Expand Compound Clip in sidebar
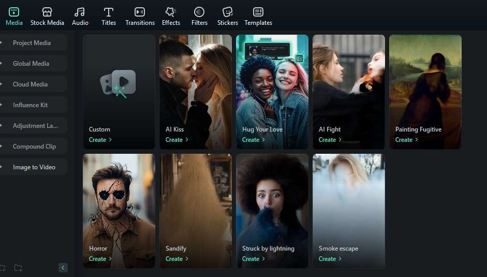The width and height of the screenshot is (487, 277). tap(34, 147)
